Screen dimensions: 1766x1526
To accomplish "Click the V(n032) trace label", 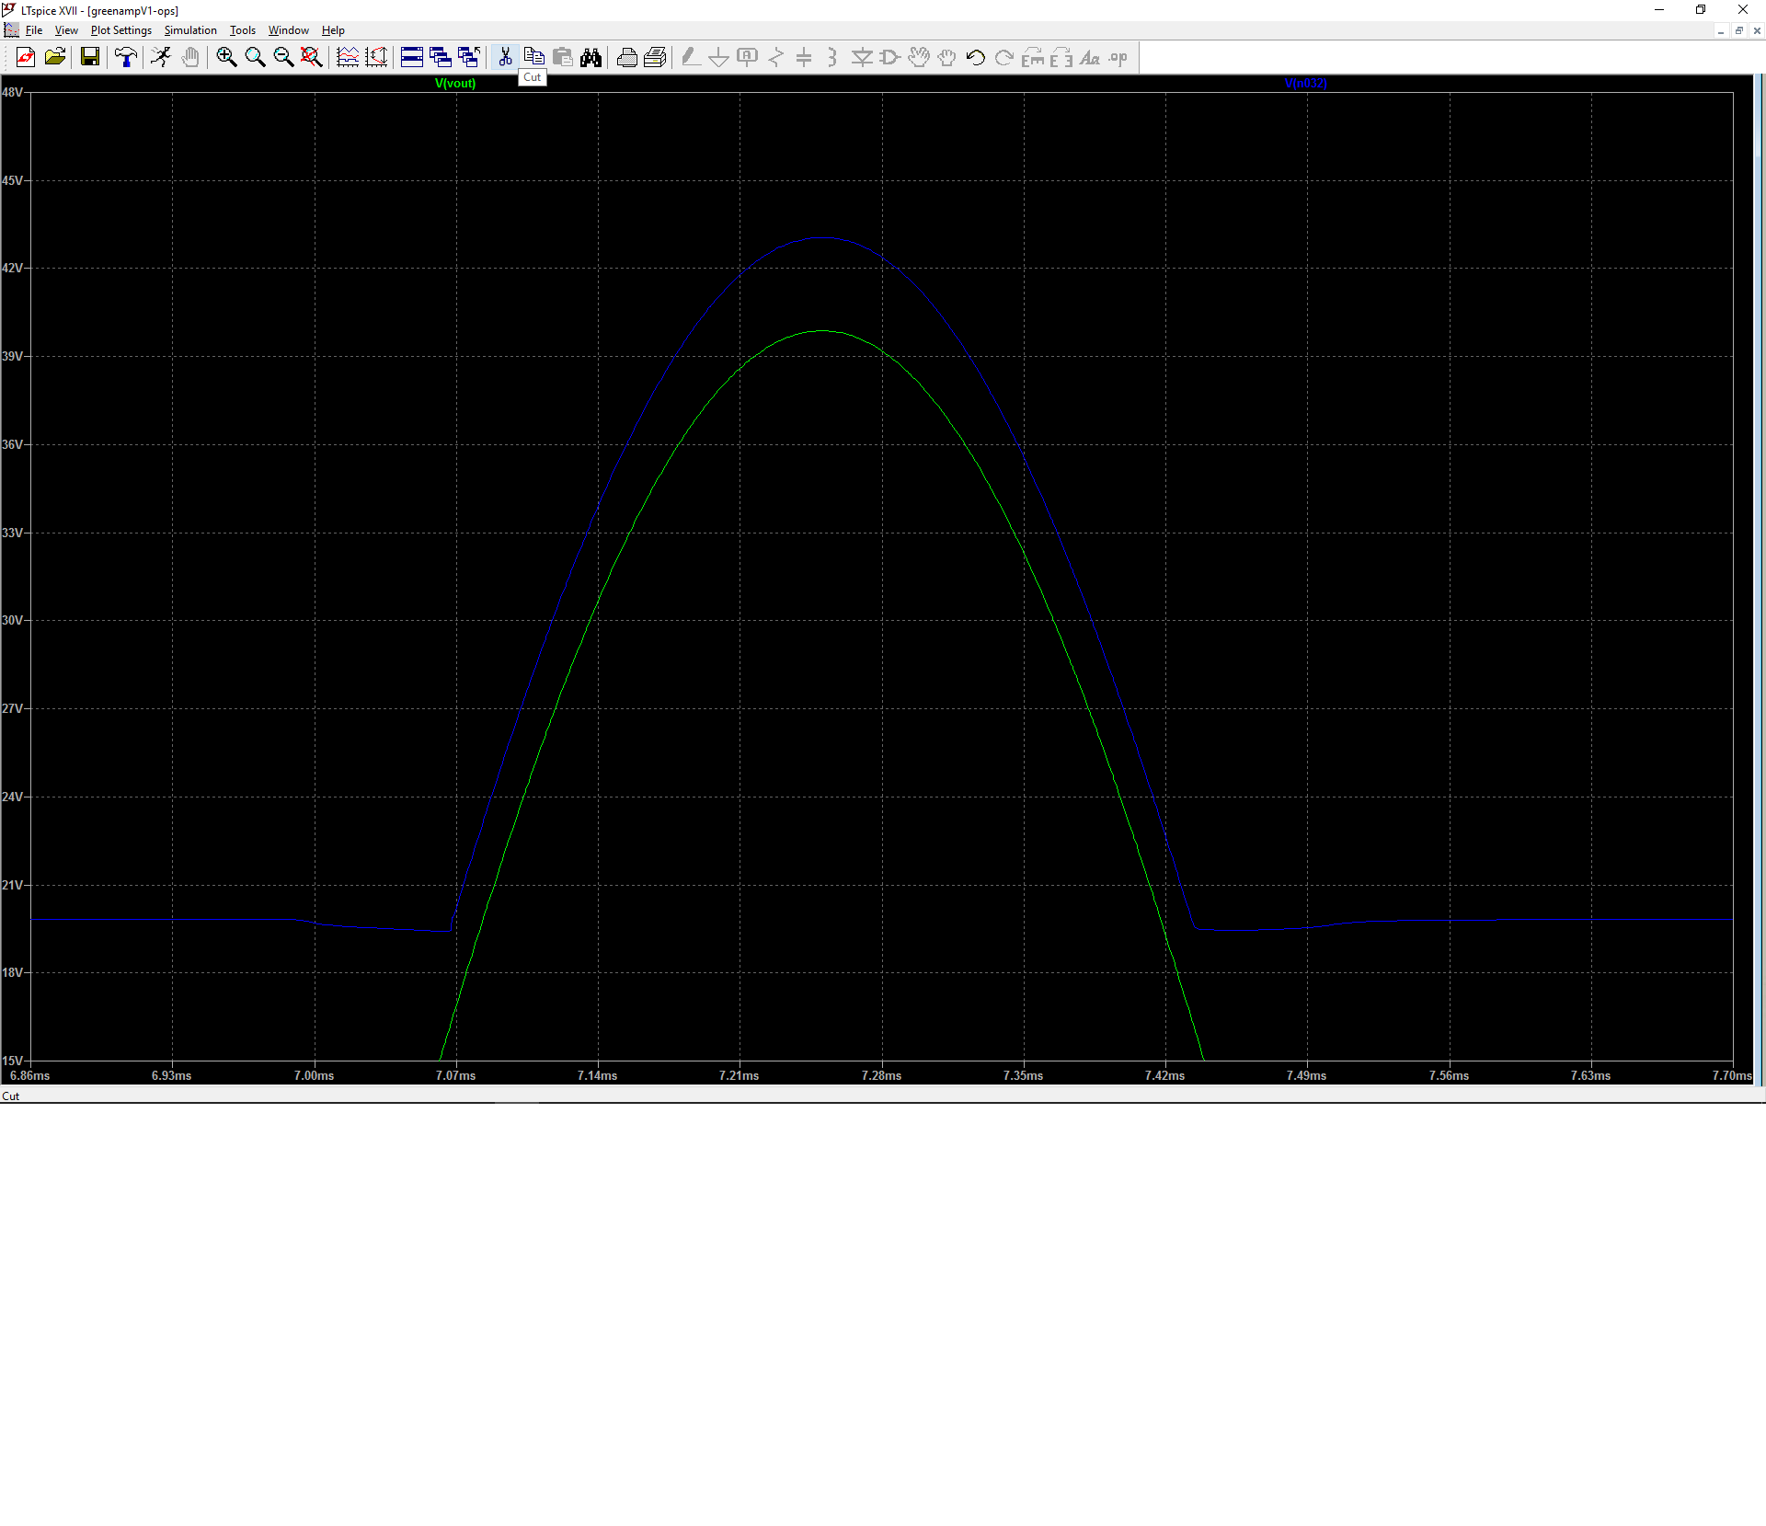I will [1306, 84].
